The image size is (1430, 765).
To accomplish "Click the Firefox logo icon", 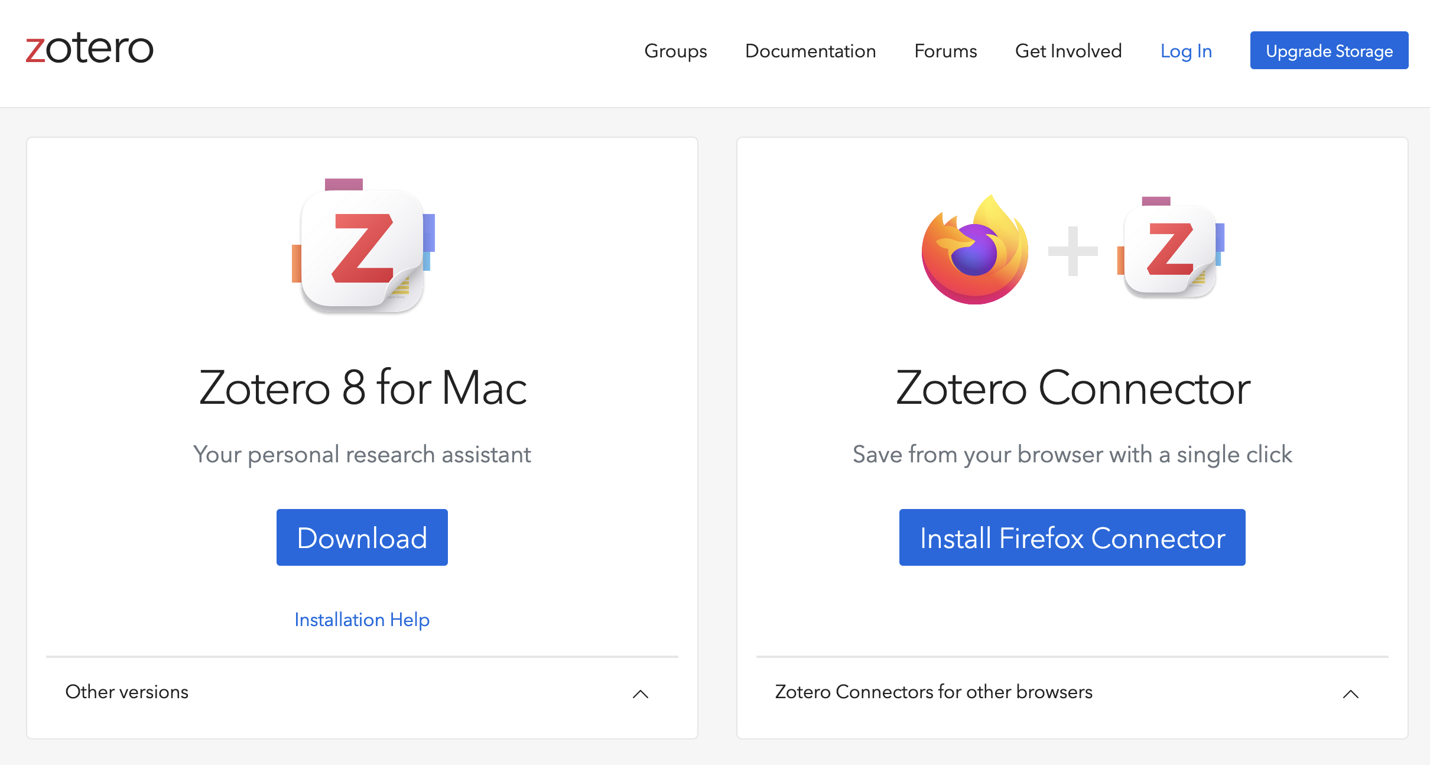I will click(x=974, y=250).
